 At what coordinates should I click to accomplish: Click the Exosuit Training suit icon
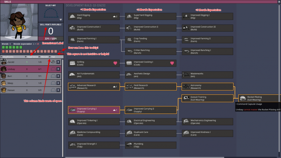[186, 98]
